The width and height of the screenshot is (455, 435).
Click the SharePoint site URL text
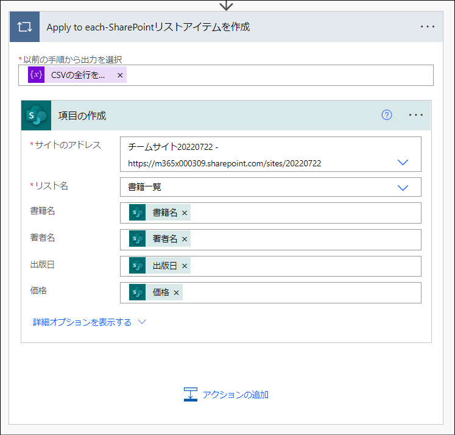[x=224, y=163]
